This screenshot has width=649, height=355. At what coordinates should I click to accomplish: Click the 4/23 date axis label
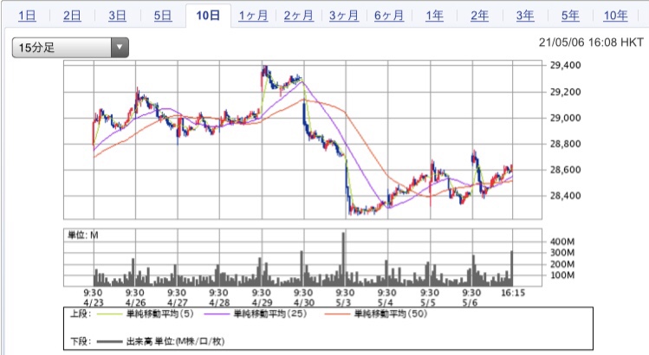(x=94, y=303)
